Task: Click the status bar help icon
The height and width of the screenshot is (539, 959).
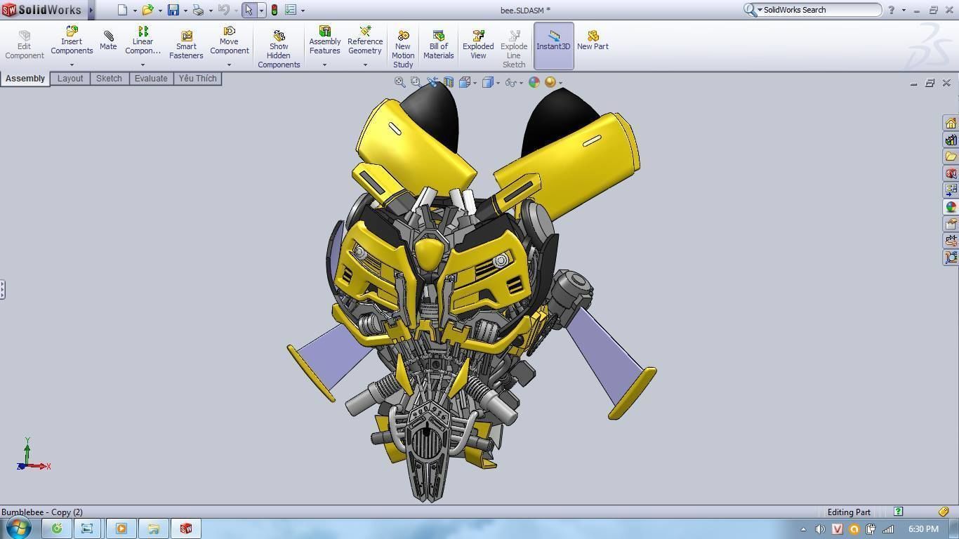Action: point(898,511)
